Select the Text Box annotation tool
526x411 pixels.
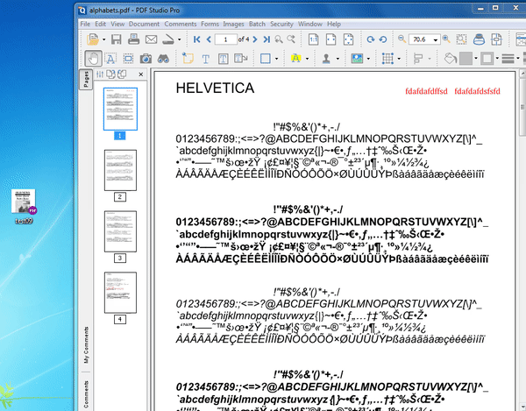[223, 59]
